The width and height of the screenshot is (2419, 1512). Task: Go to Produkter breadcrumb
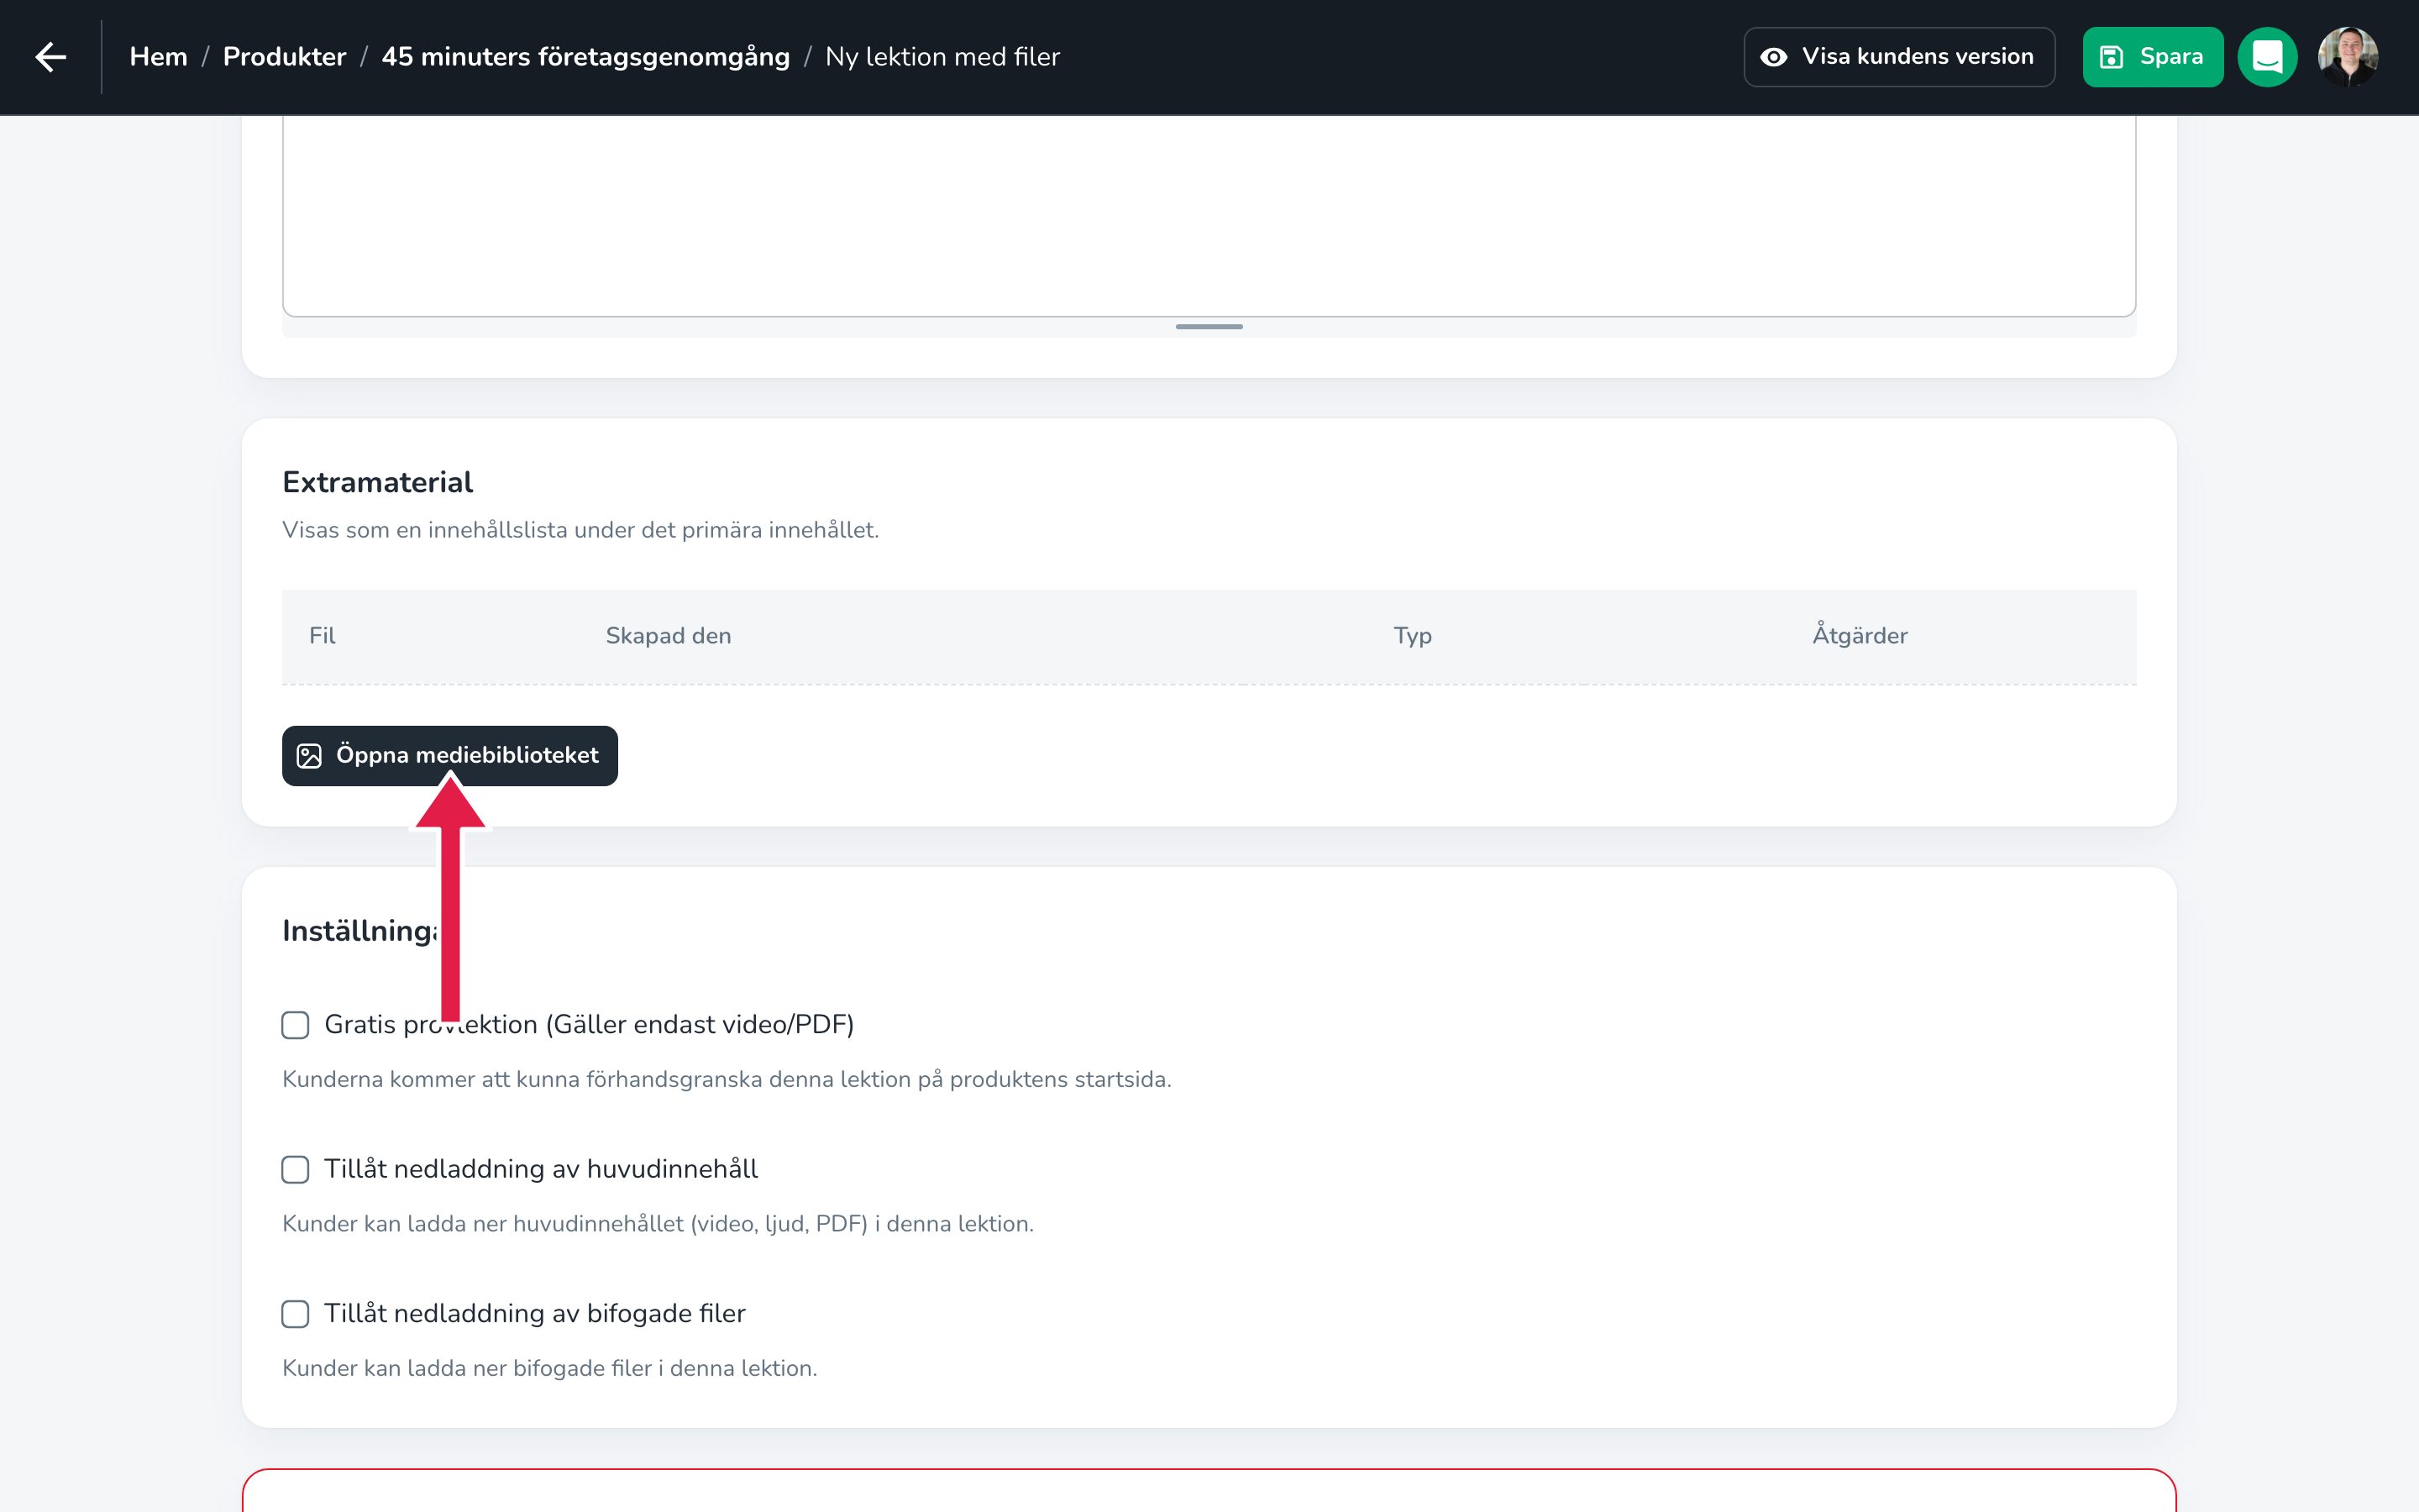[284, 57]
